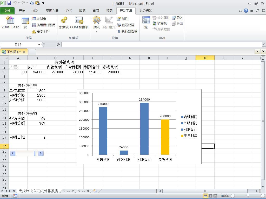Switch to the 办公标签 tab
Viewport: 266px width, 199px height.
point(145,11)
